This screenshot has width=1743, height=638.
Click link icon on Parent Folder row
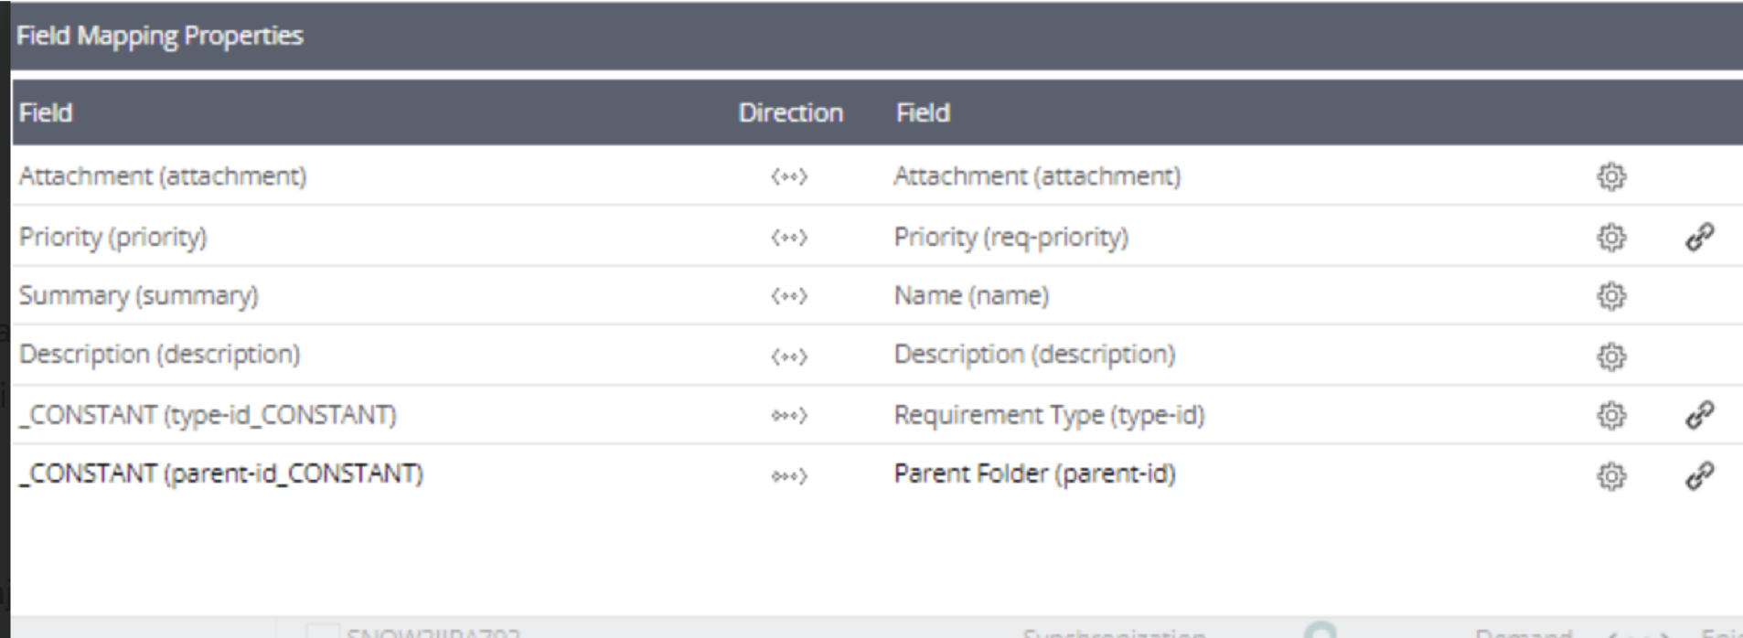pos(1699,476)
